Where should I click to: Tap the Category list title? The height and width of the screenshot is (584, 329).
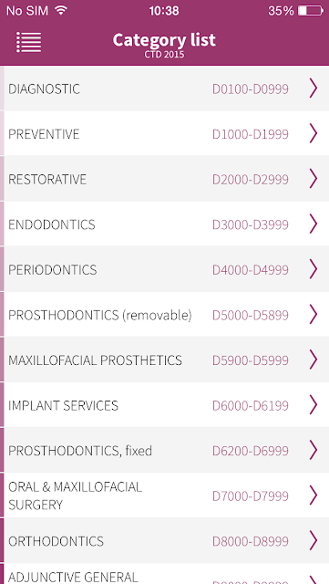click(164, 39)
